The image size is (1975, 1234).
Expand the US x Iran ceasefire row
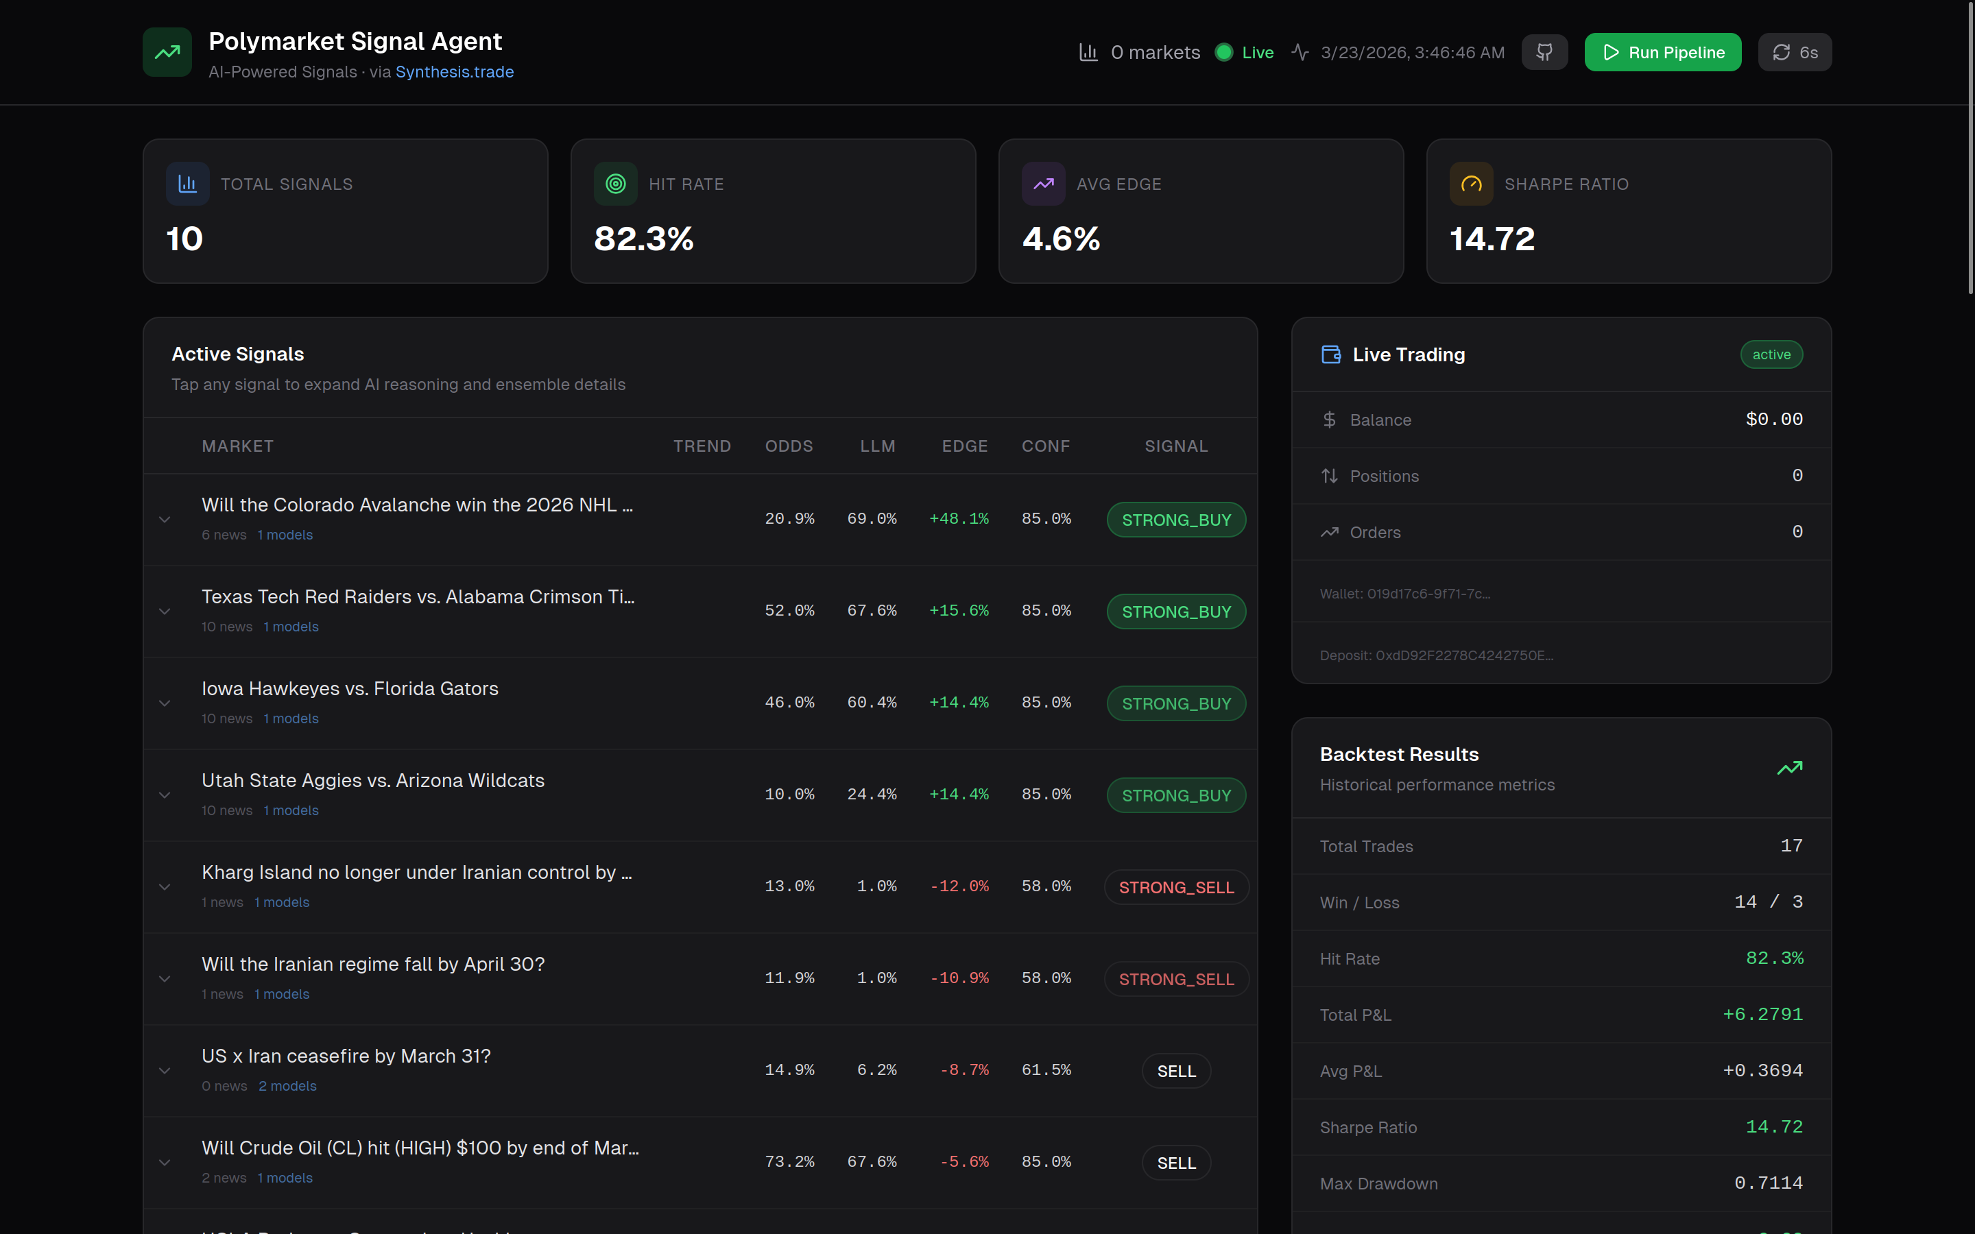[165, 1070]
